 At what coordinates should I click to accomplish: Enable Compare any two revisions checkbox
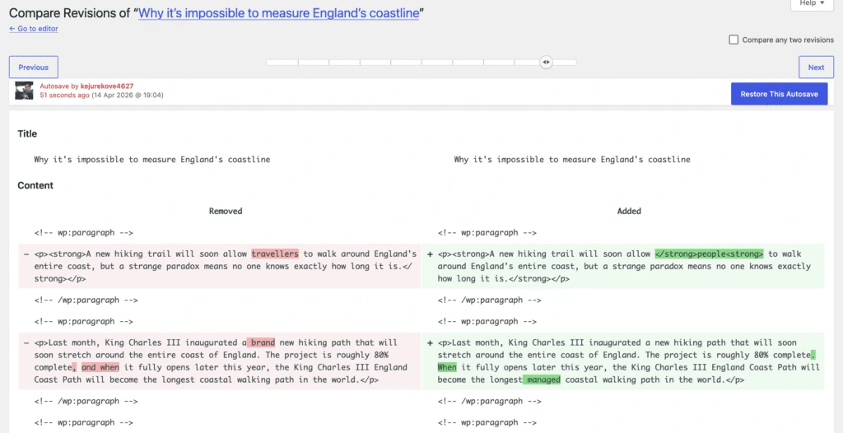pos(734,40)
